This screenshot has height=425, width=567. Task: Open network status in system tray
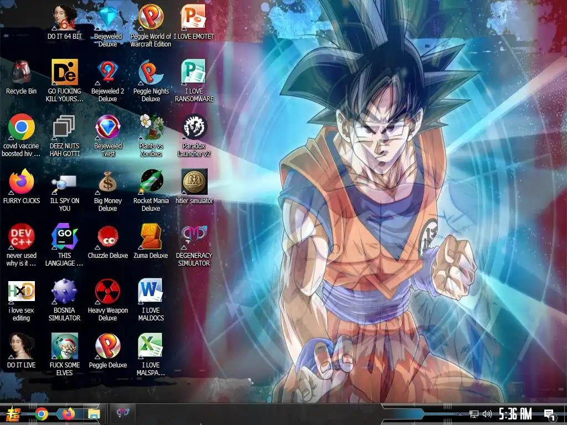point(474,414)
